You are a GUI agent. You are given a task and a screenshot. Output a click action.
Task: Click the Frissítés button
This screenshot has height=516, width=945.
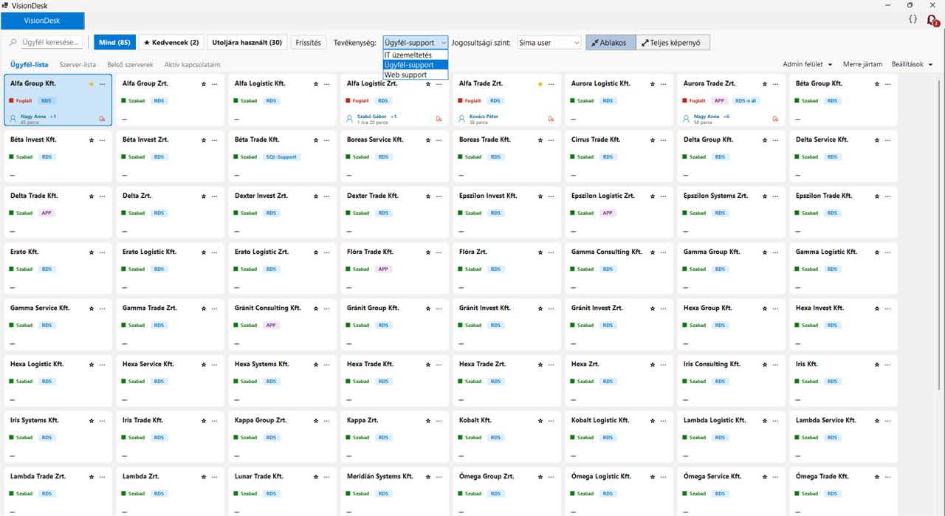click(309, 43)
